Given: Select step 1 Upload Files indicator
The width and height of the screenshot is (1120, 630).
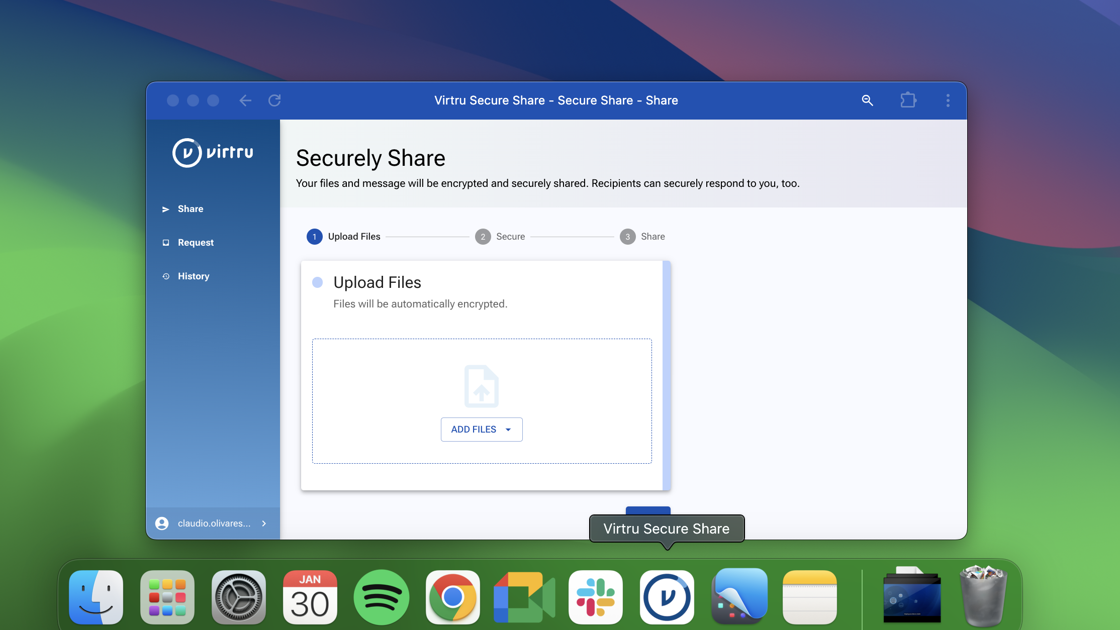Looking at the screenshot, I should point(314,236).
